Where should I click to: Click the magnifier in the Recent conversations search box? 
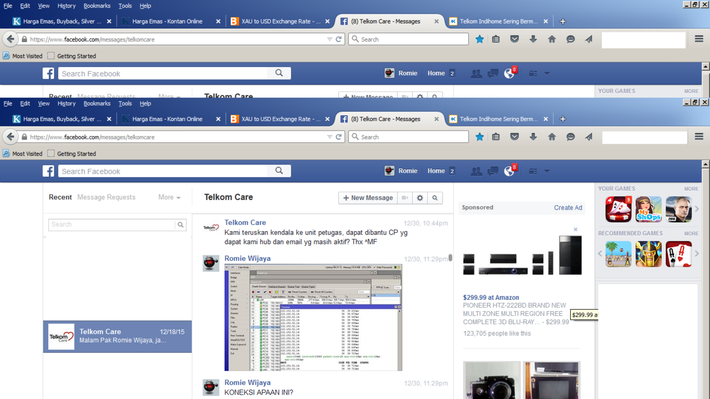click(x=180, y=224)
